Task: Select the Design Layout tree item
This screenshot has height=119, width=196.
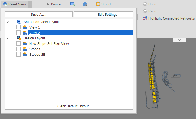Action: click(x=34, y=38)
